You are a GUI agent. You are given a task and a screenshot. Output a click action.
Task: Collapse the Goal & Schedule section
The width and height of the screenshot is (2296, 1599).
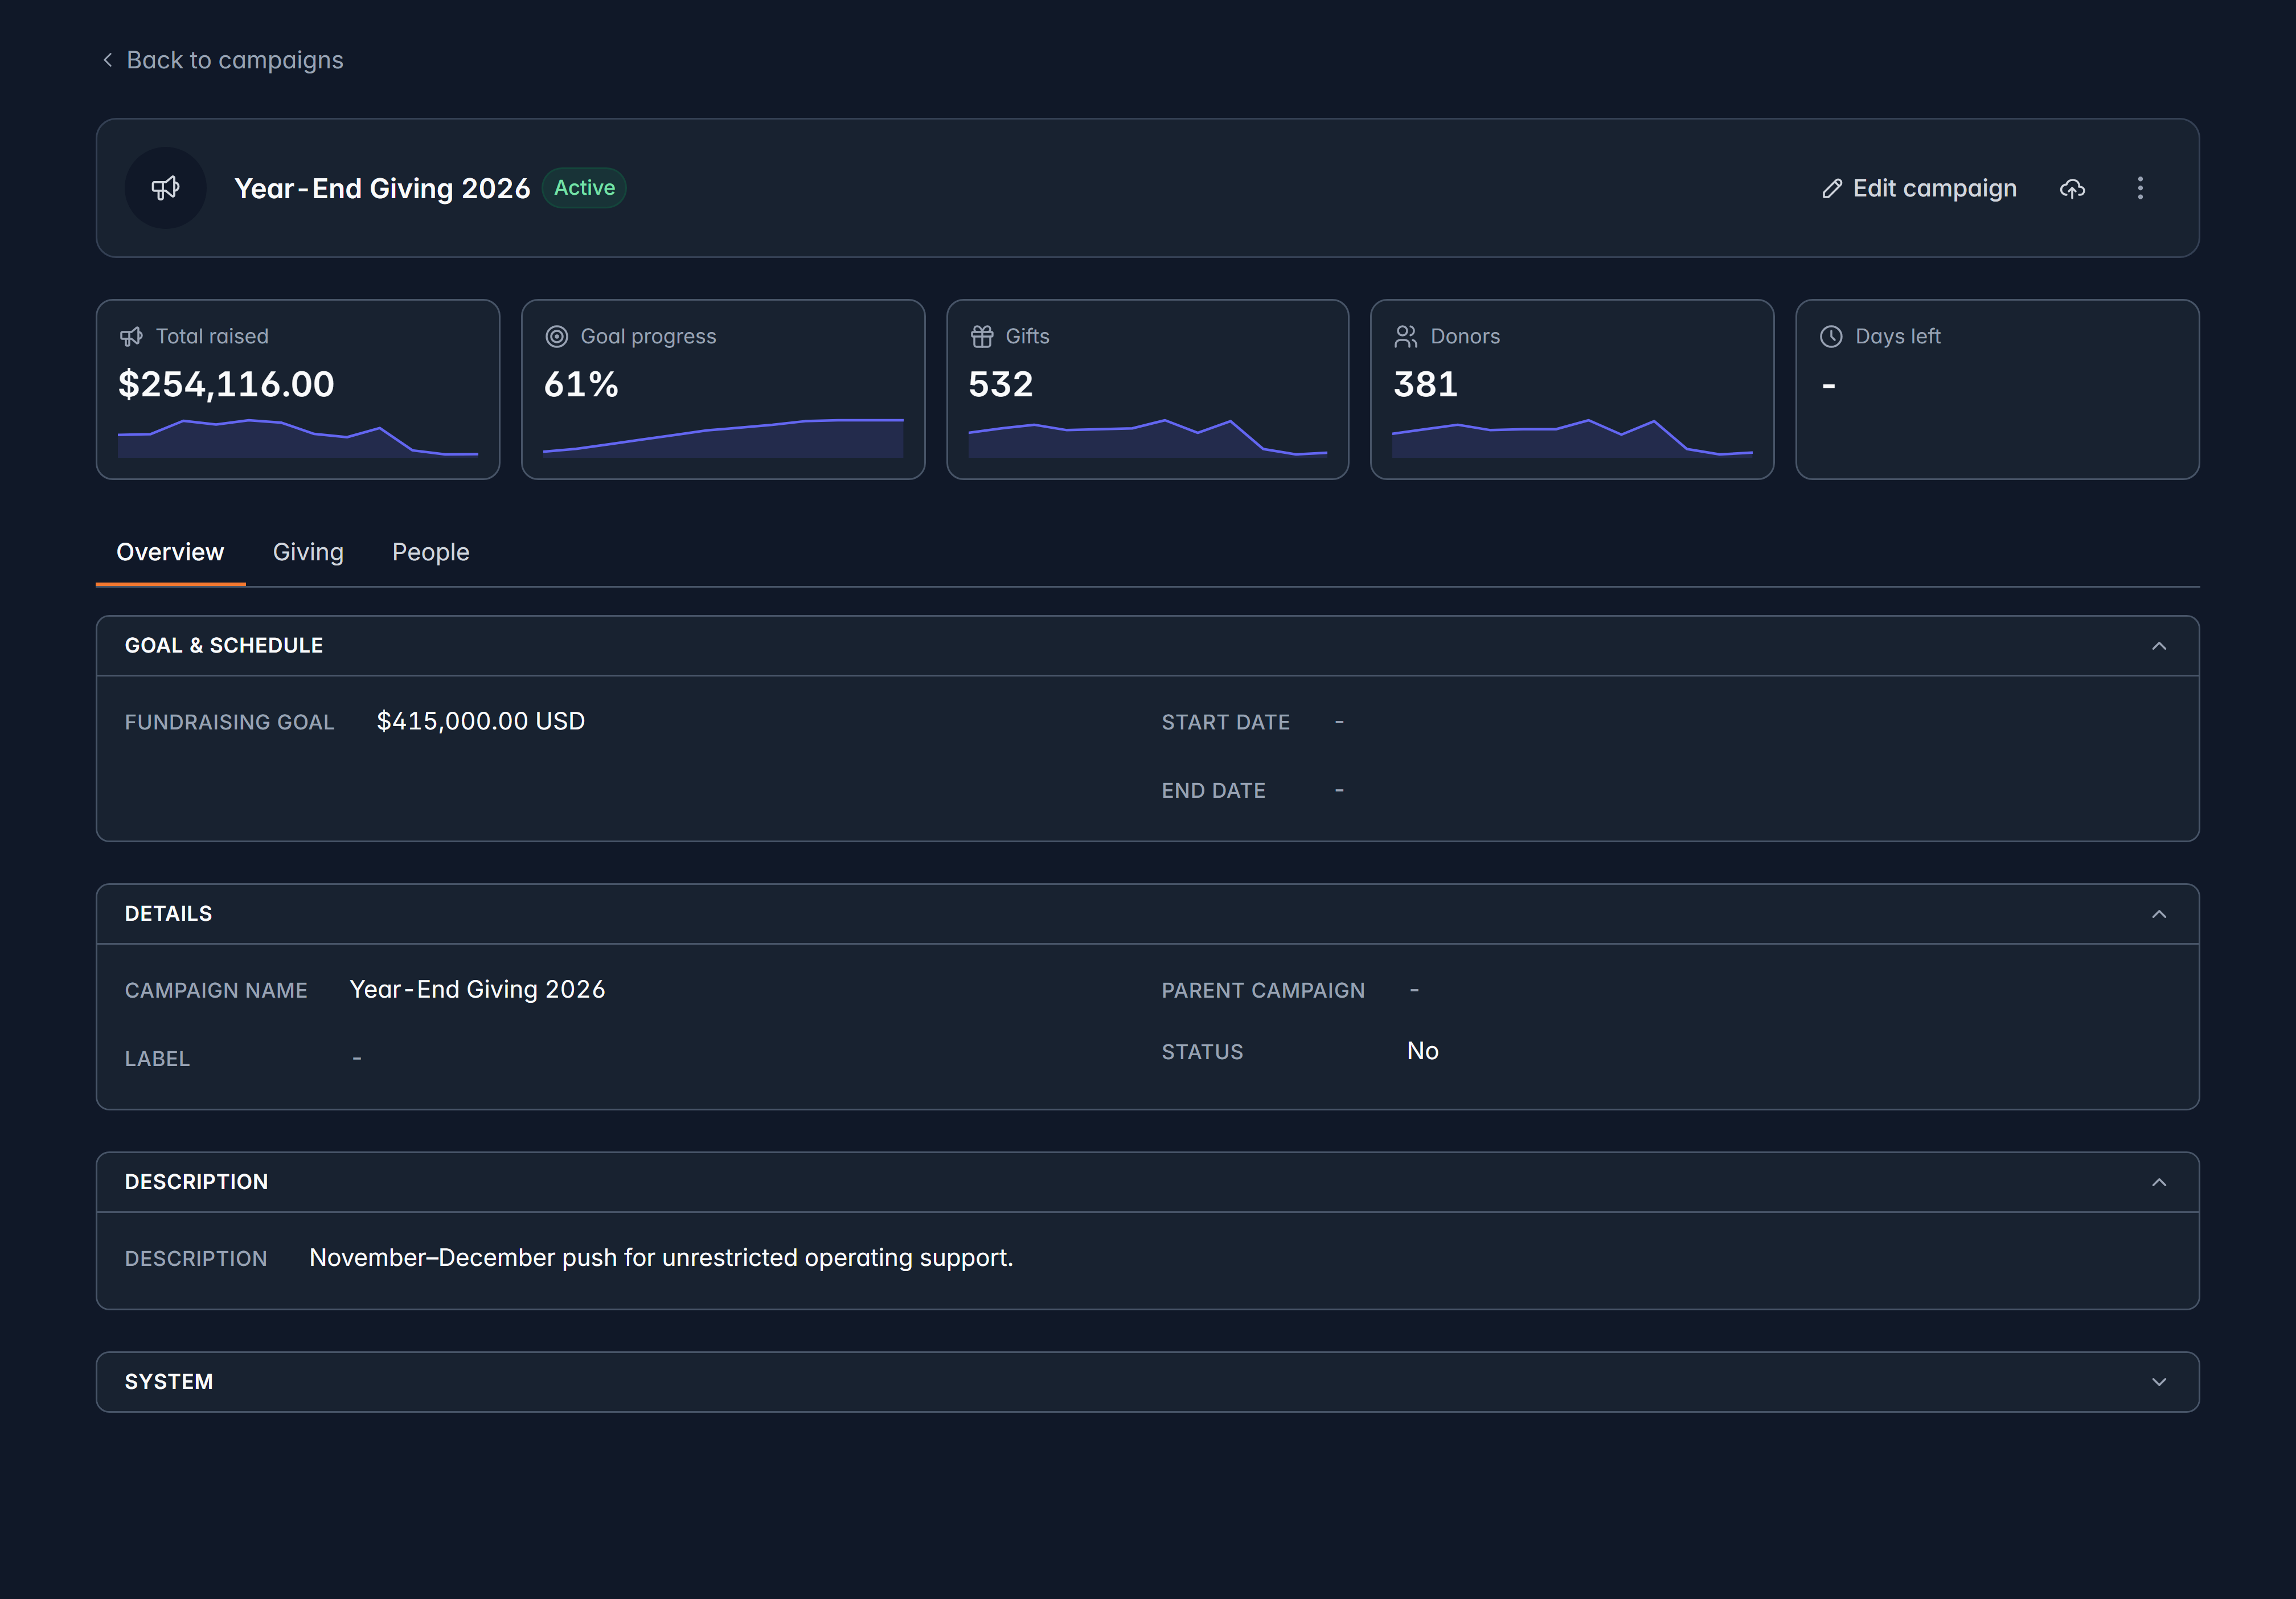(x=2159, y=646)
